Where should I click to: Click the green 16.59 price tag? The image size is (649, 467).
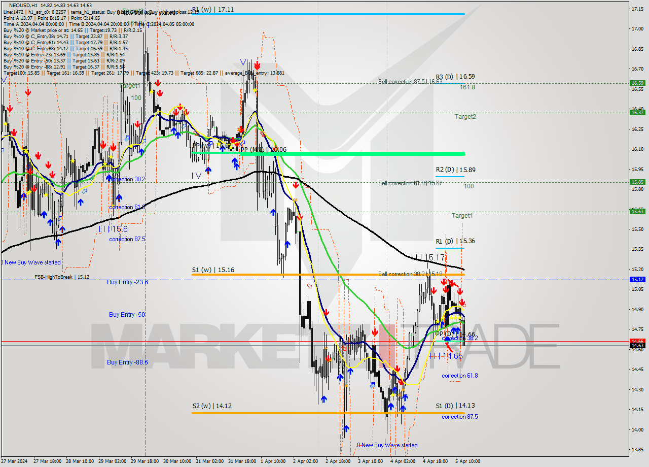click(x=637, y=83)
